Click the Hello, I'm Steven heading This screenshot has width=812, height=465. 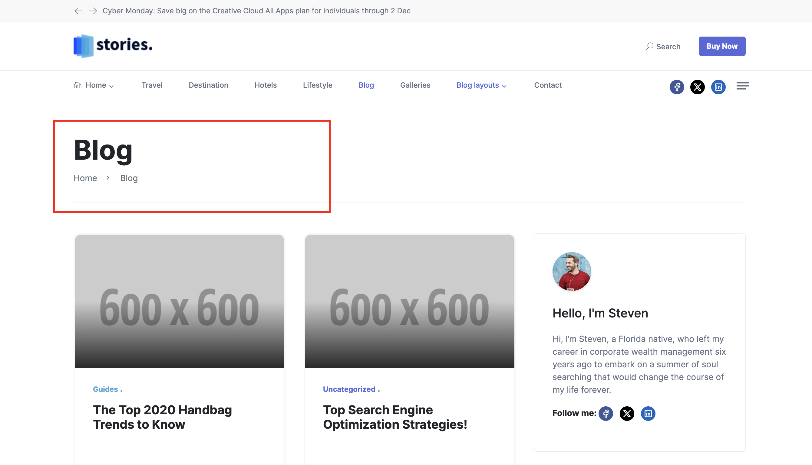point(600,313)
